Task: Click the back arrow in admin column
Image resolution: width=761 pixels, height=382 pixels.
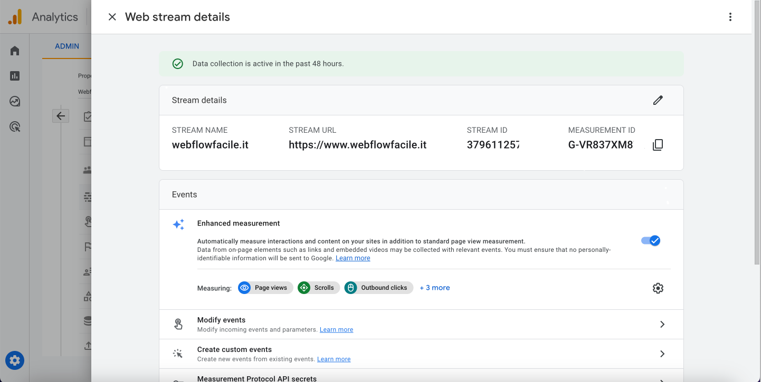Action: coord(61,116)
